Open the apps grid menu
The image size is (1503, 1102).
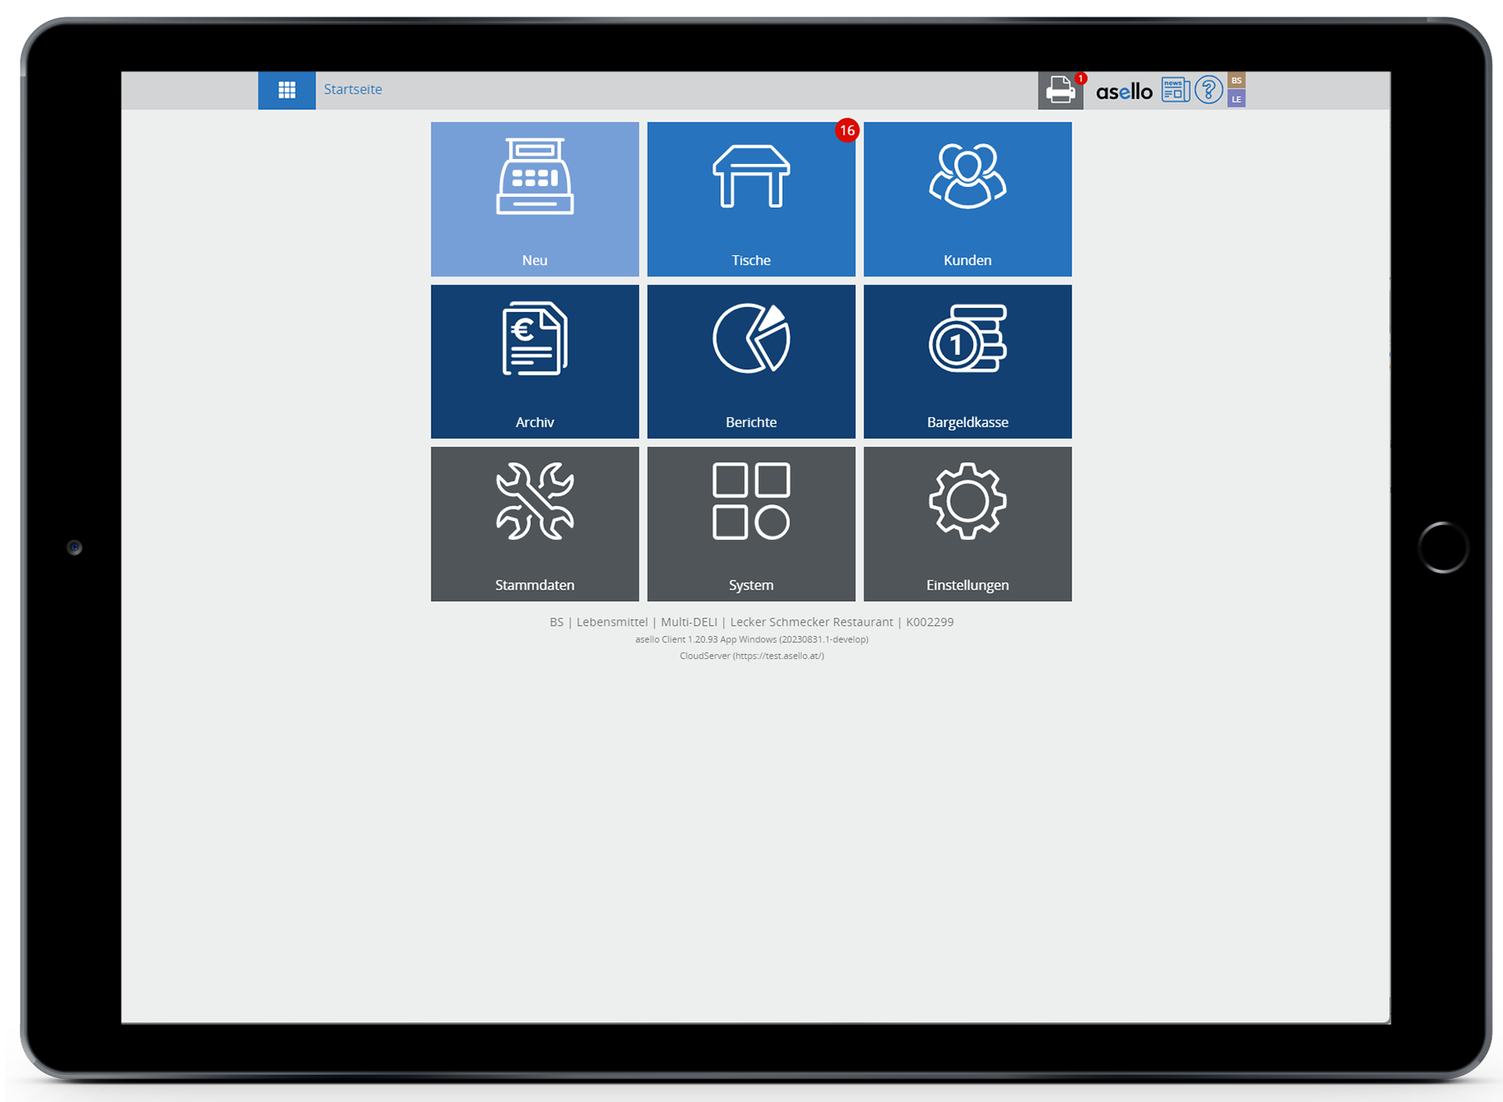287,90
